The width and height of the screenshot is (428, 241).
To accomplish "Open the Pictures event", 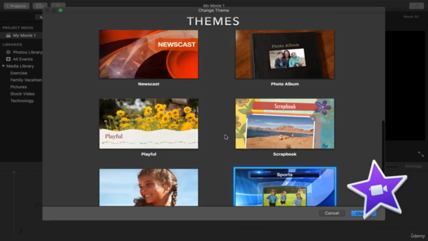I will (19, 87).
